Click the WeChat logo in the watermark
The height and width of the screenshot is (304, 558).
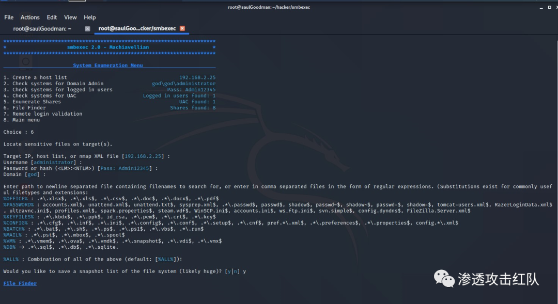pos(444,279)
